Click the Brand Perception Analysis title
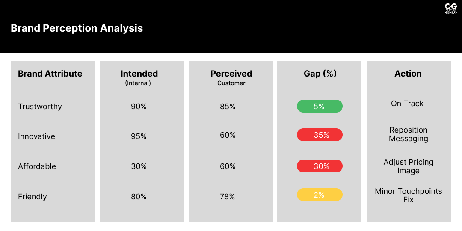The image size is (462, 231). (x=77, y=28)
